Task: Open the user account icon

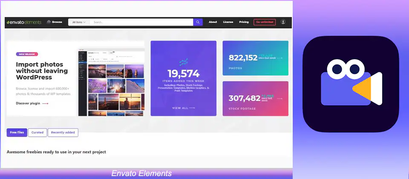Action: (x=283, y=22)
